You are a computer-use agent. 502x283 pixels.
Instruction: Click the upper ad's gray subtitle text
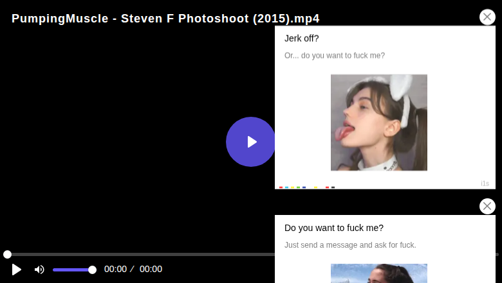[335, 56]
